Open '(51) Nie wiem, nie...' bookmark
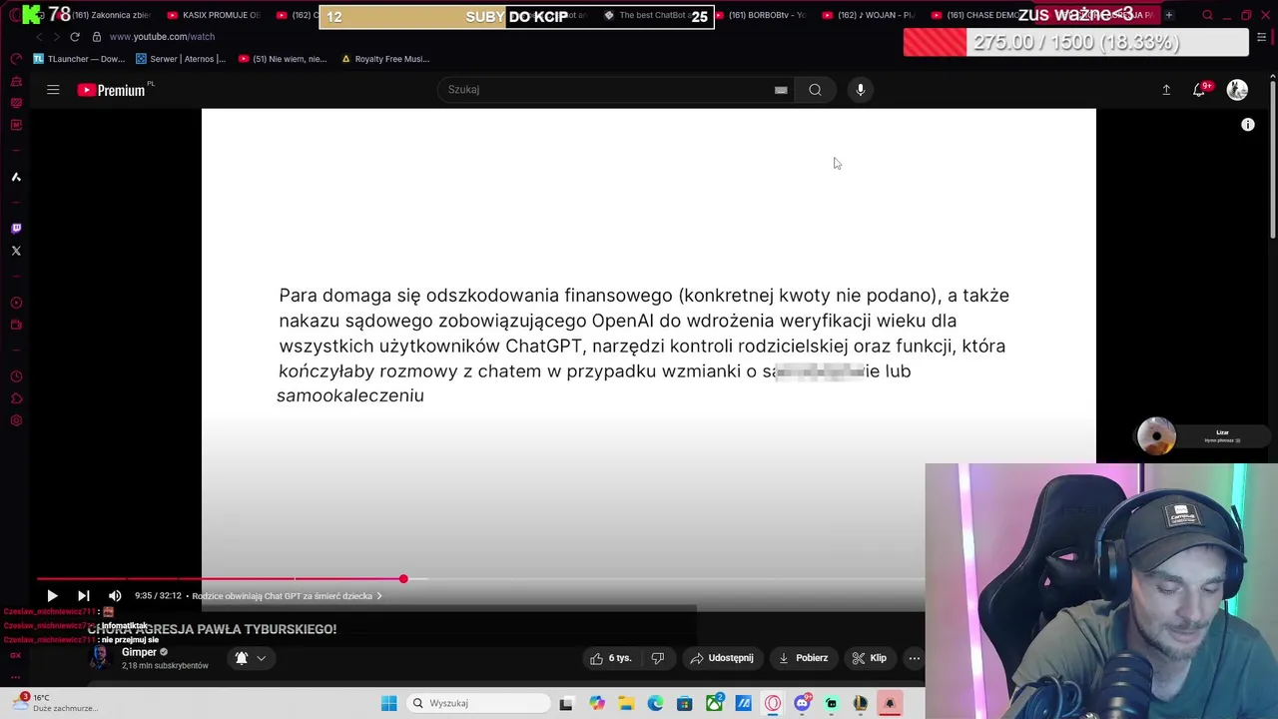The height and width of the screenshot is (719, 1278). click(x=282, y=59)
